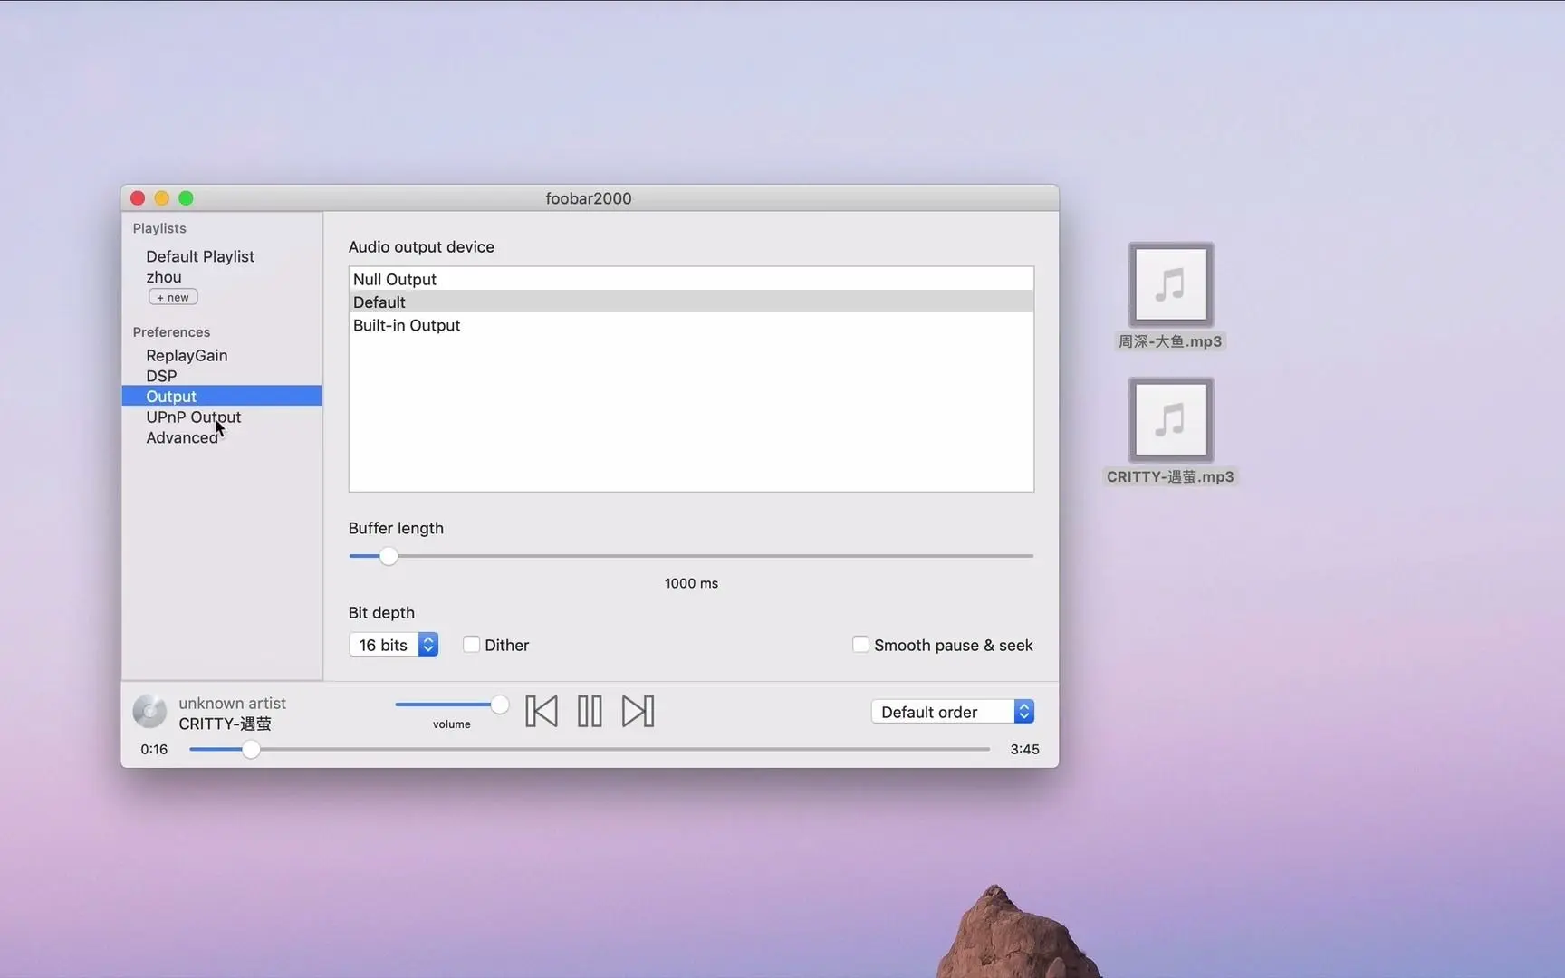The image size is (1565, 978).
Task: Click the Buffer length slider handle
Action: point(389,556)
